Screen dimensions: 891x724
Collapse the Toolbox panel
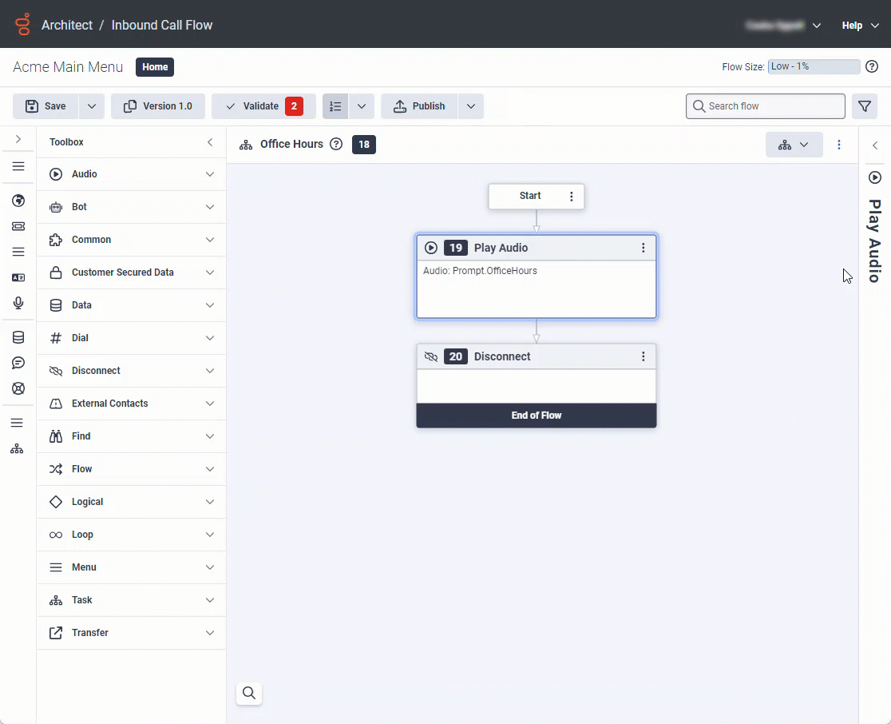point(210,142)
